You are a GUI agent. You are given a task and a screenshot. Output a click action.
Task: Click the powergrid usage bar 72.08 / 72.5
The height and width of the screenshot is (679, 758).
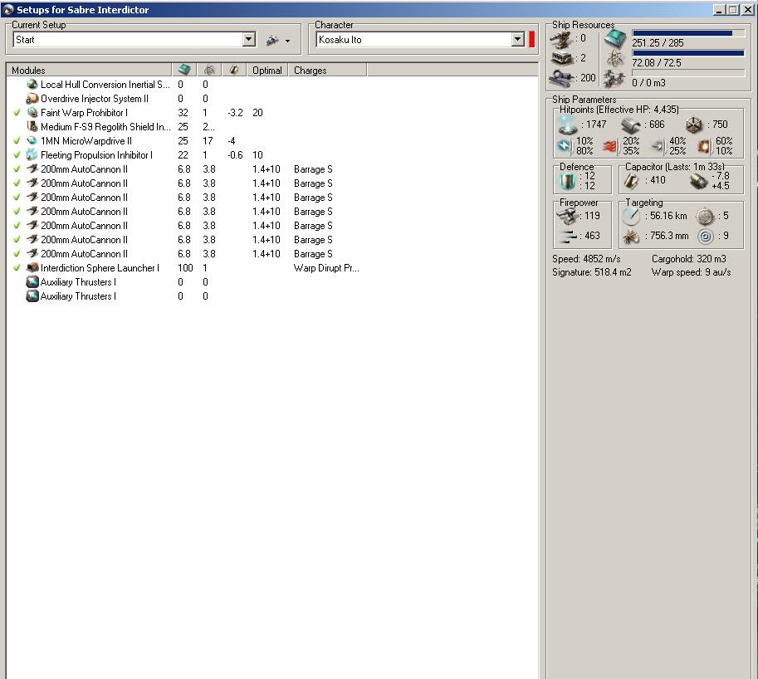click(x=688, y=52)
